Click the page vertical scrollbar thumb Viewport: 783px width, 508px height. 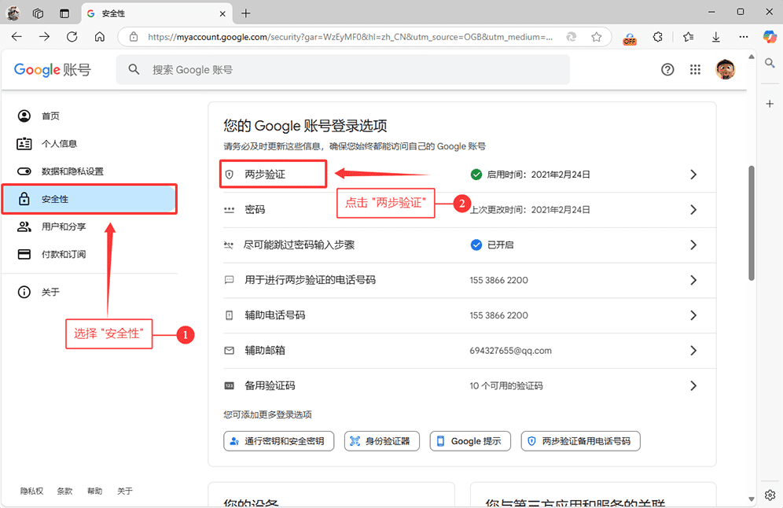coord(751,223)
